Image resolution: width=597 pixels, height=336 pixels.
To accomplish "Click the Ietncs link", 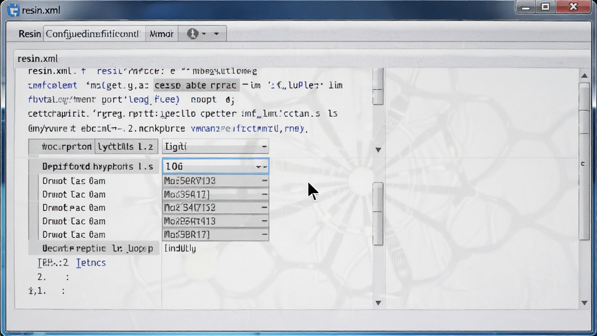I will tap(91, 263).
